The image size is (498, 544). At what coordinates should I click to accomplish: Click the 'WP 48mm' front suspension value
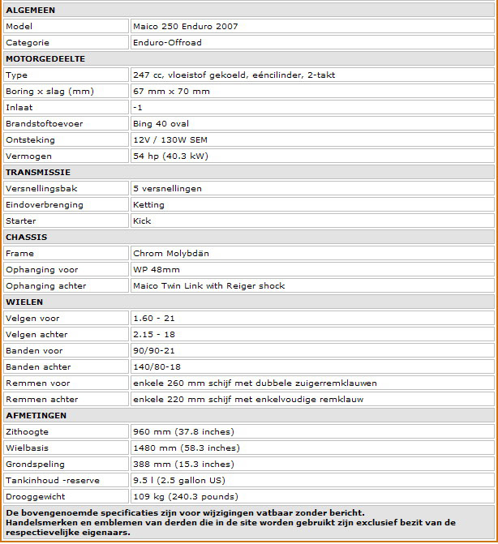tap(157, 270)
